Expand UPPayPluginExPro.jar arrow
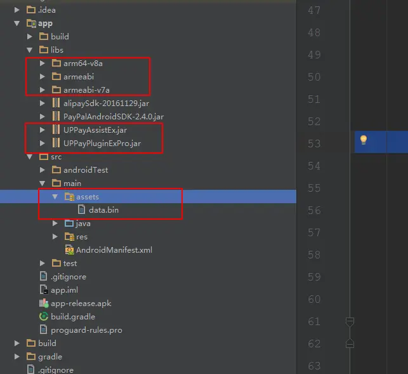The height and width of the screenshot is (374, 408). pyautogui.click(x=42, y=144)
